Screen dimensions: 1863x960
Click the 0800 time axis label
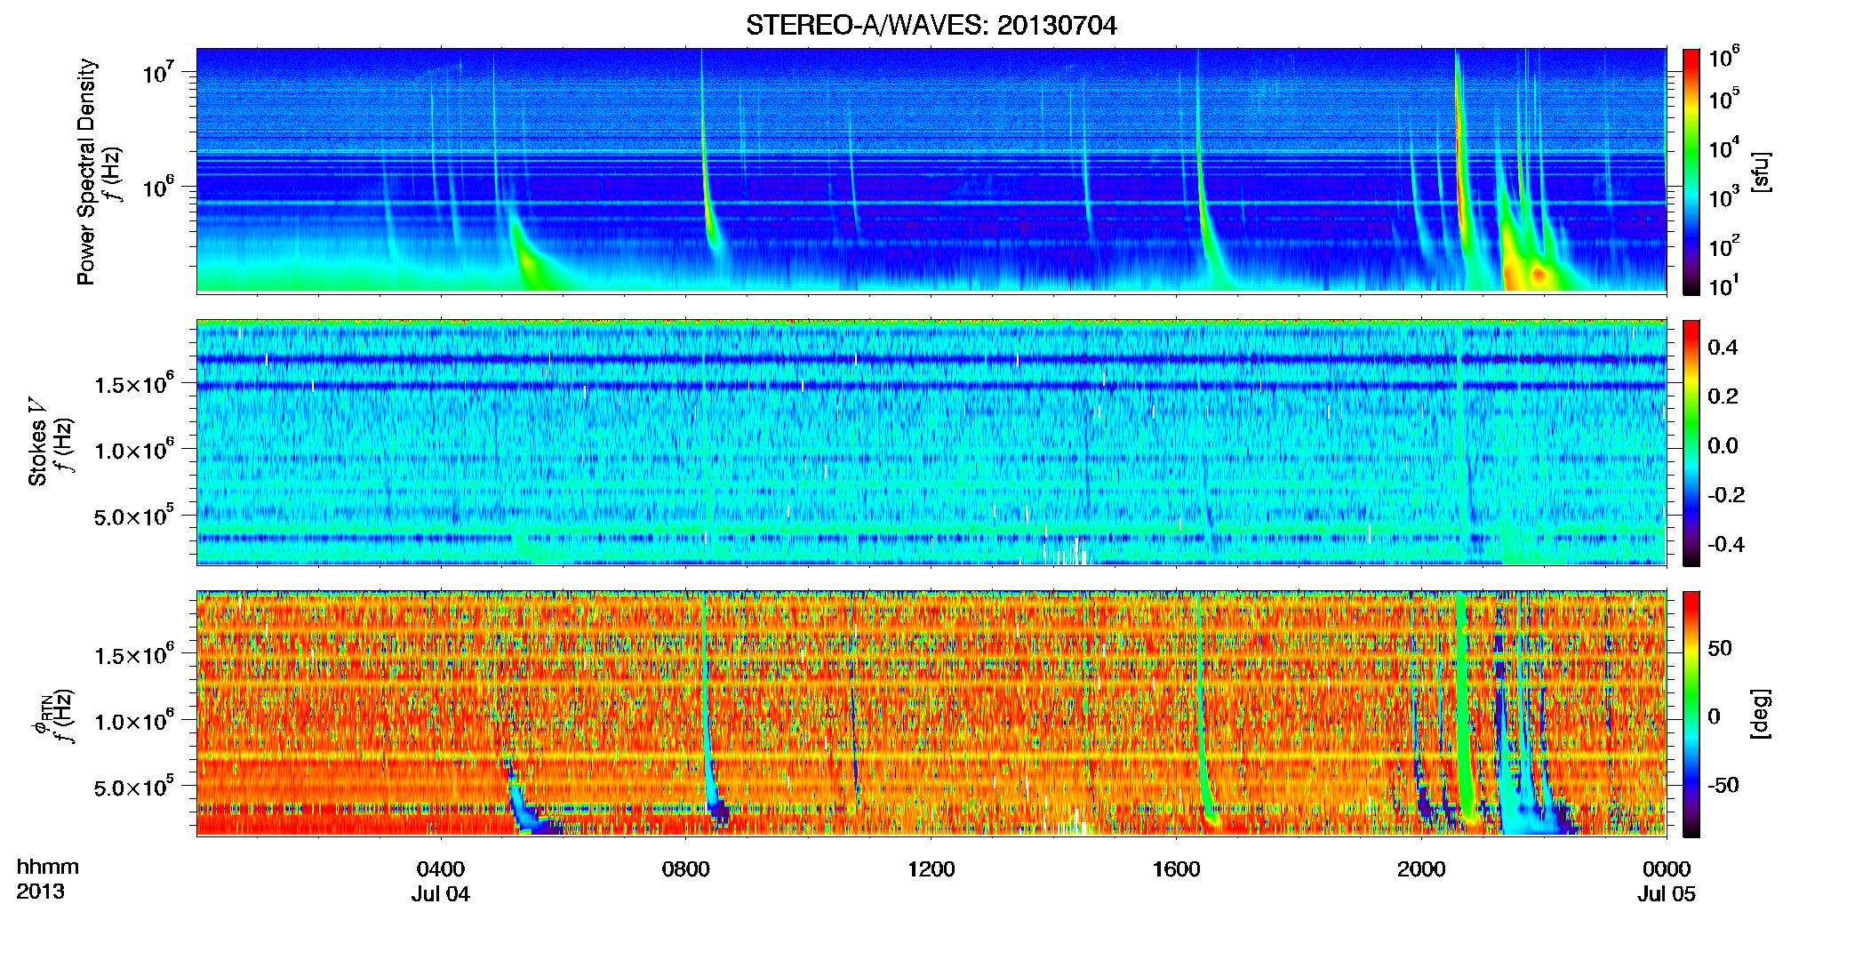tap(686, 869)
